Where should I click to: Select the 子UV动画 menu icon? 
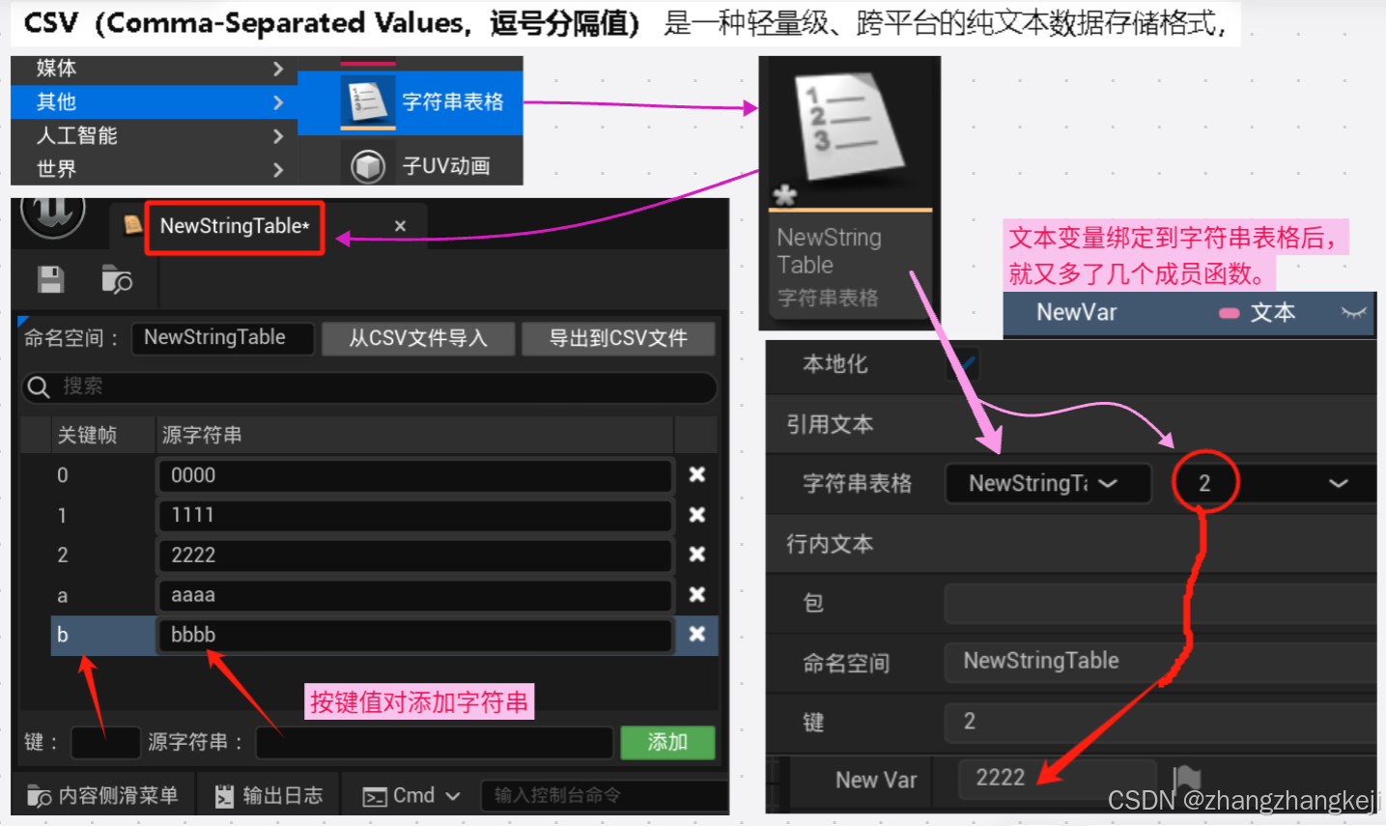coord(368,164)
